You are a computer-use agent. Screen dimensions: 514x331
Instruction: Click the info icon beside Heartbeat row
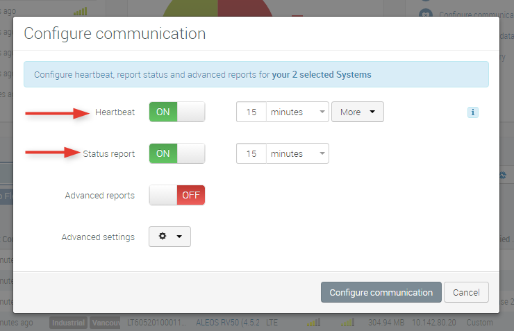pos(473,112)
